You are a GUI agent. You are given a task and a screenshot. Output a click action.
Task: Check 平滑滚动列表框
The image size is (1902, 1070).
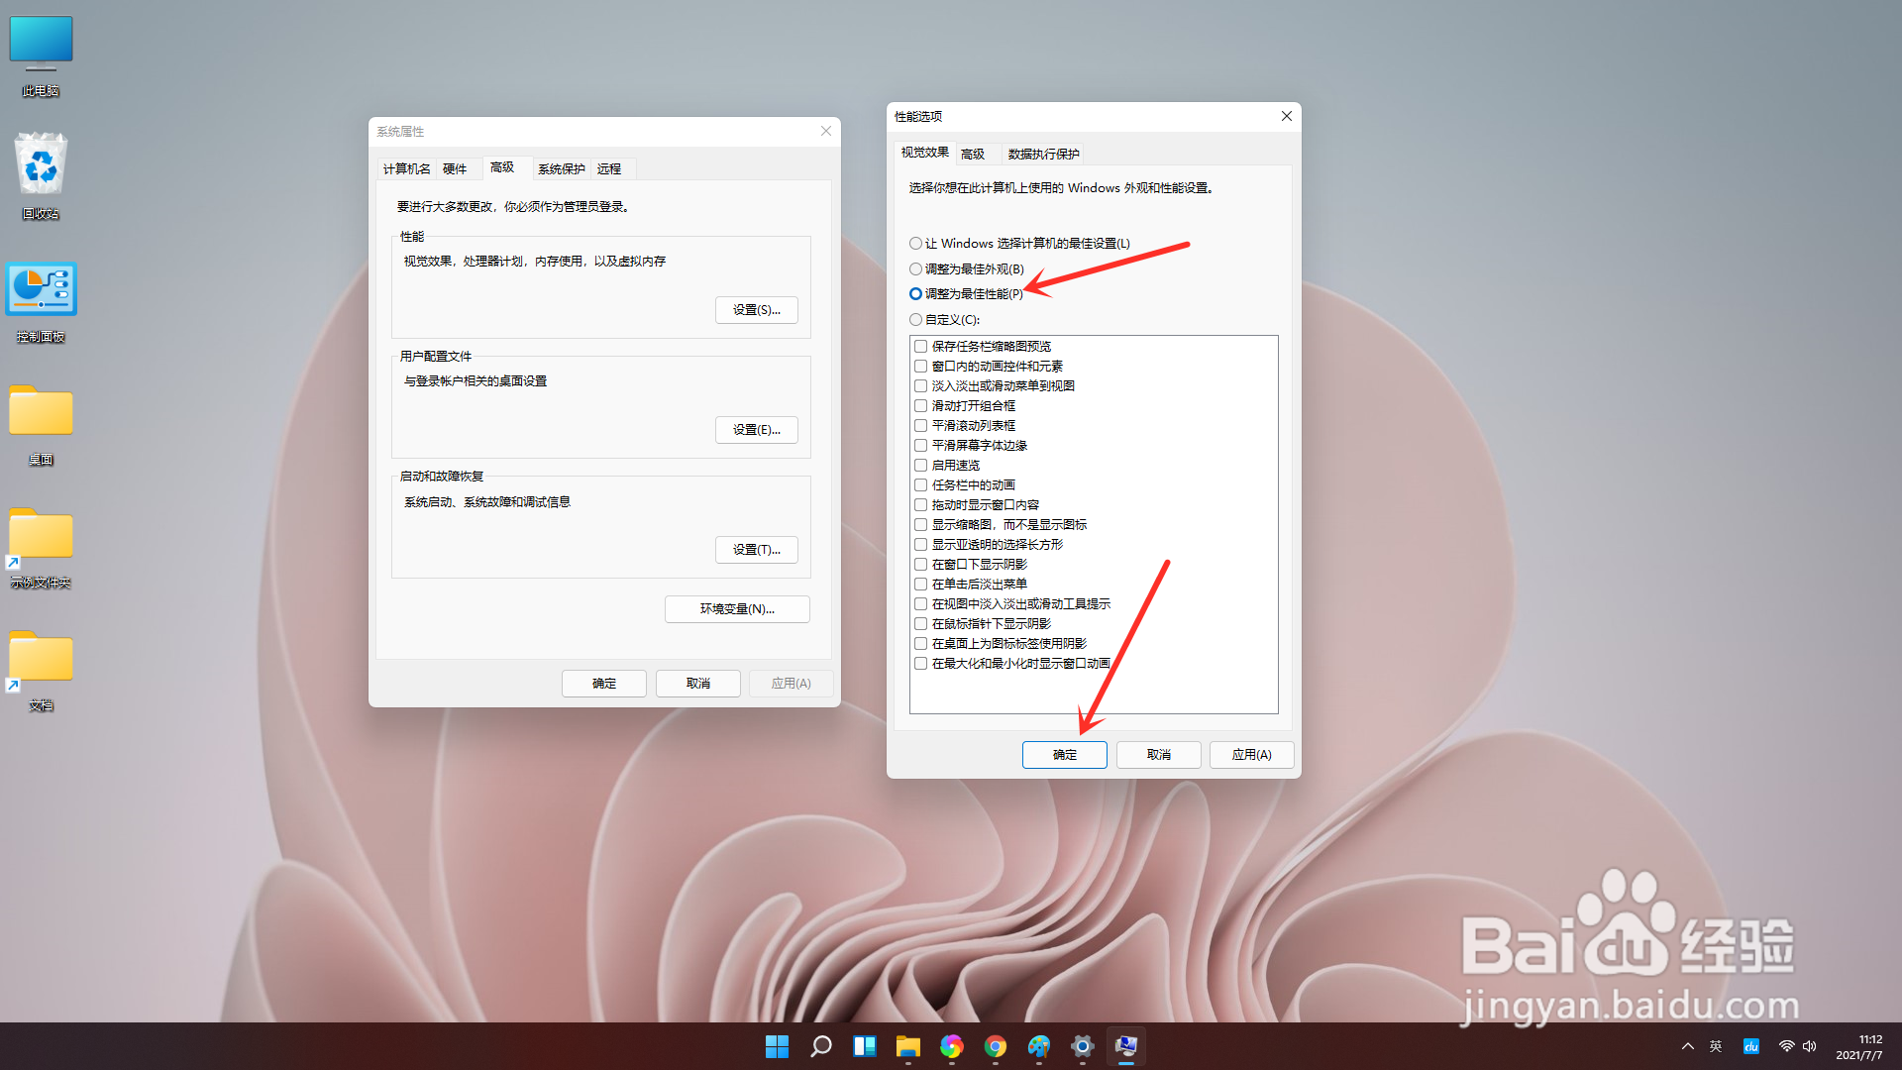coord(921,426)
